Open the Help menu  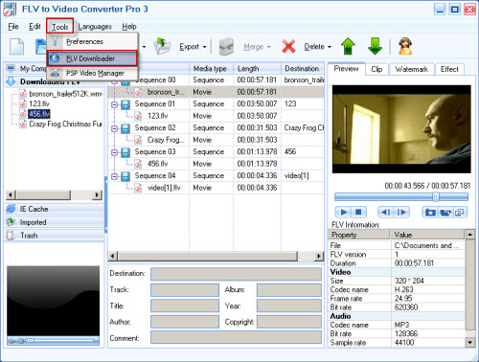pos(129,27)
